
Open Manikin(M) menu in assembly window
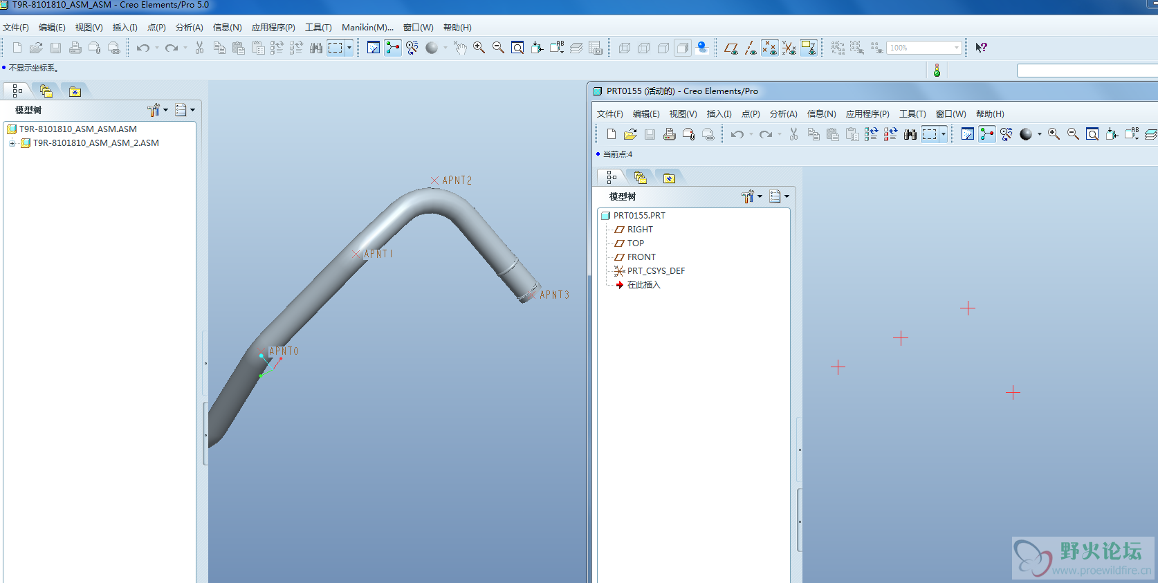[367, 28]
